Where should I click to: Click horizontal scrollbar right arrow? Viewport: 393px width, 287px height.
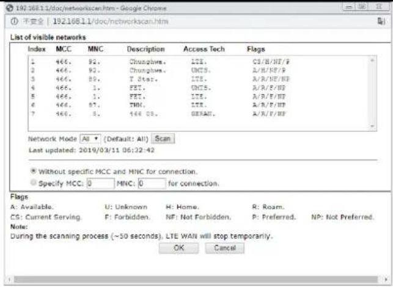click(386, 279)
